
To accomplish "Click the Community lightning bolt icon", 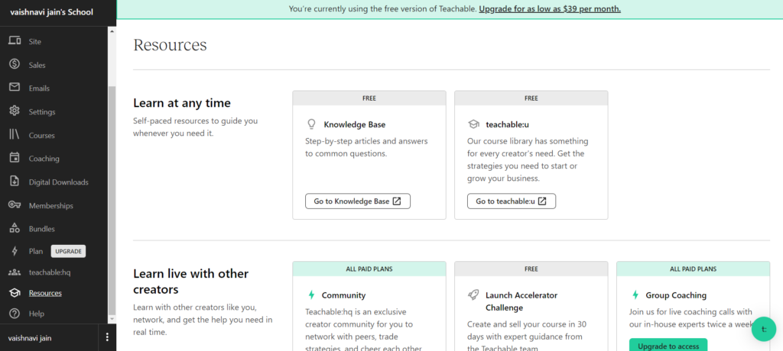I will [312, 295].
